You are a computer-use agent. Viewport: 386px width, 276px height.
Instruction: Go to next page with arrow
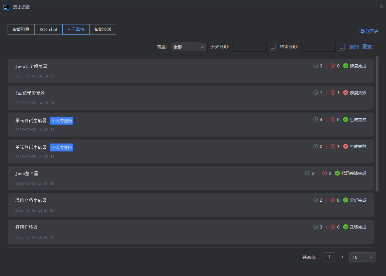coord(342,257)
